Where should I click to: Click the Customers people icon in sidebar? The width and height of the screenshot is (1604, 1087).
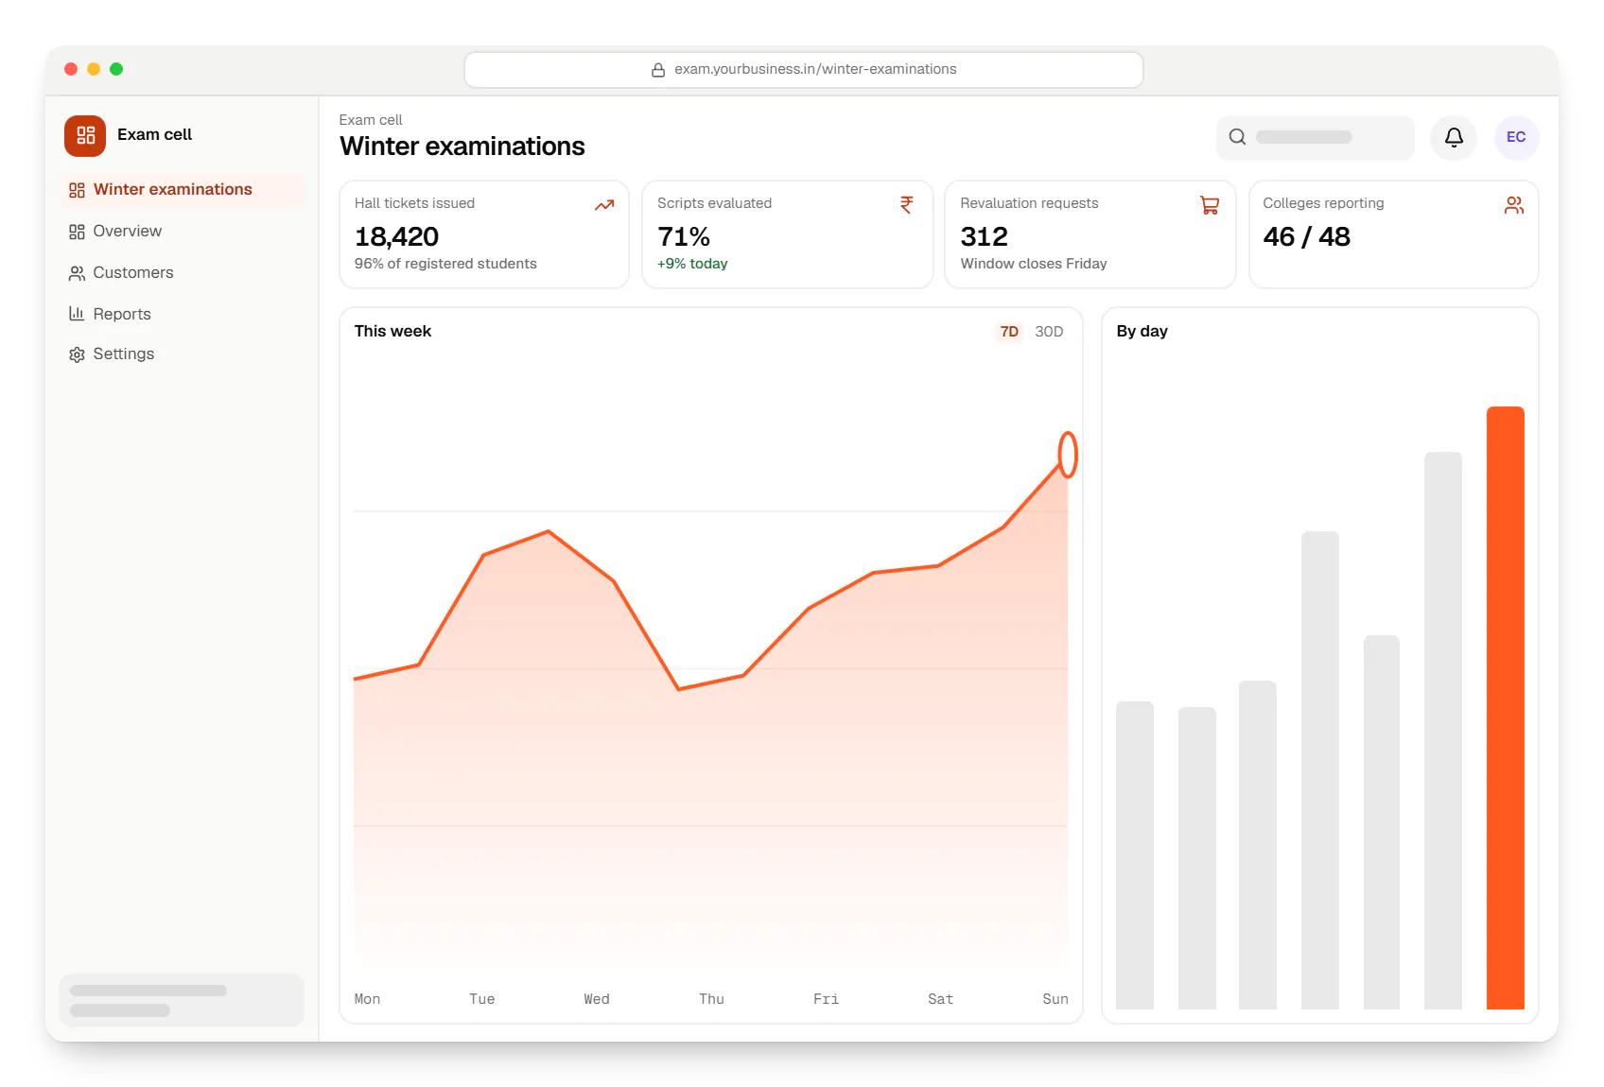click(77, 273)
